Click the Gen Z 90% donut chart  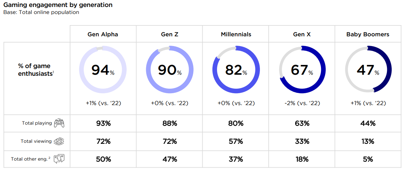point(169,70)
